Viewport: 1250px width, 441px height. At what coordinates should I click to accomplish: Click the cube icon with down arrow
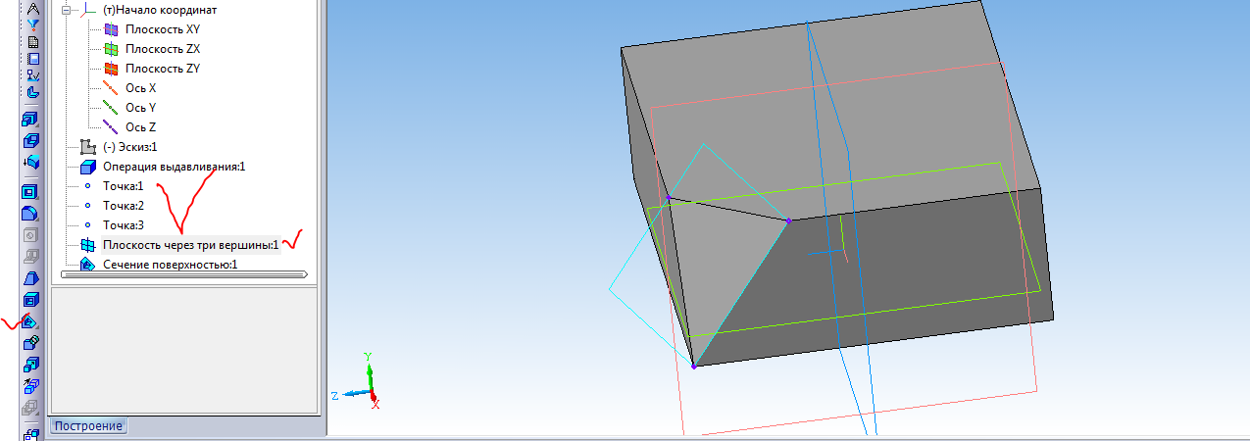[x=31, y=161]
